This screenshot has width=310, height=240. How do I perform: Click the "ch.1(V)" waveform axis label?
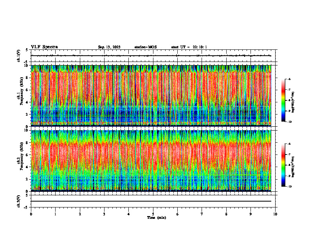pyautogui.click(x=18, y=56)
